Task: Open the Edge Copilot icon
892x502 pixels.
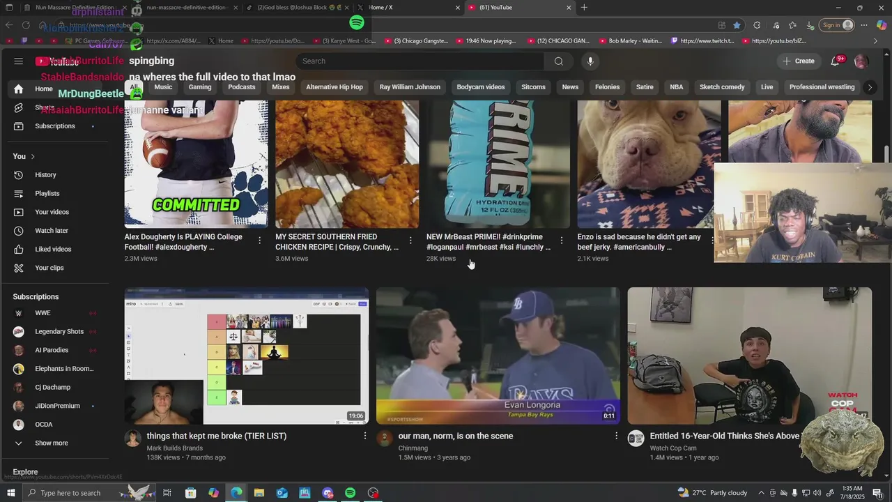Action: point(882,25)
